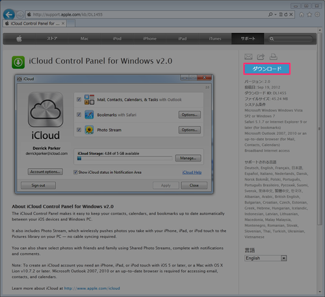Toggle Photo Stream checkbox

79,130
